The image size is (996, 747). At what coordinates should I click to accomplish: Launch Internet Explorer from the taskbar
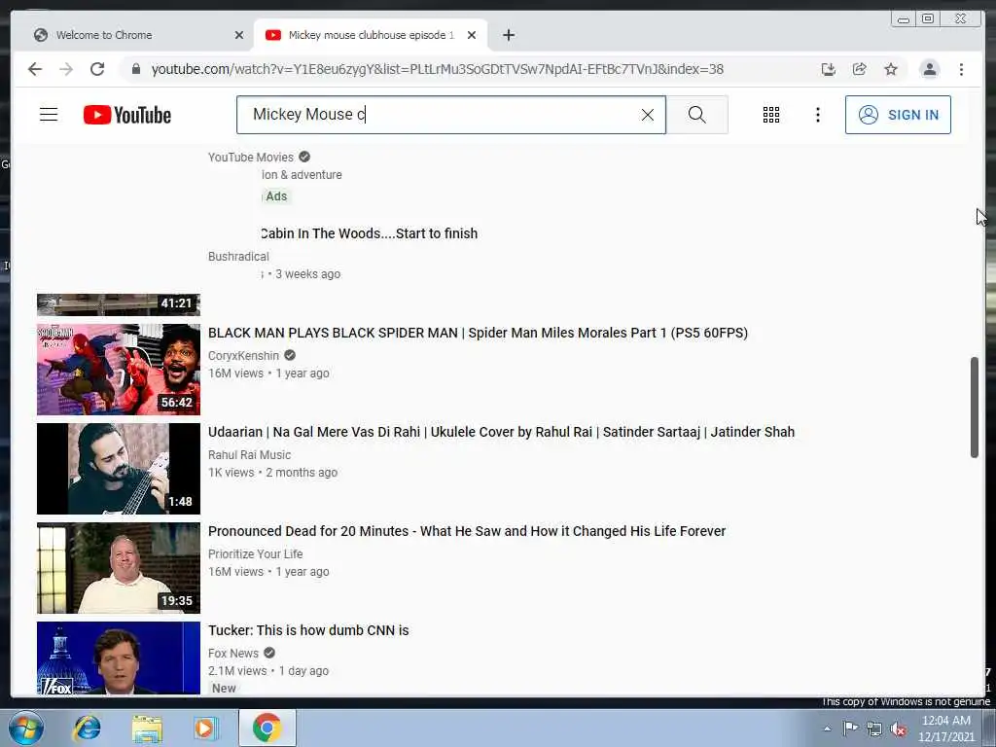pyautogui.click(x=87, y=728)
